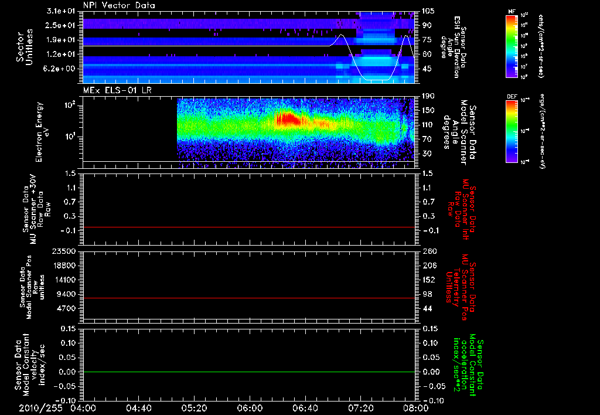This screenshot has height=415, width=600.
Task: Click the 'cnts/(cm**2-sr-sec)' NF units label
Action: point(541,46)
